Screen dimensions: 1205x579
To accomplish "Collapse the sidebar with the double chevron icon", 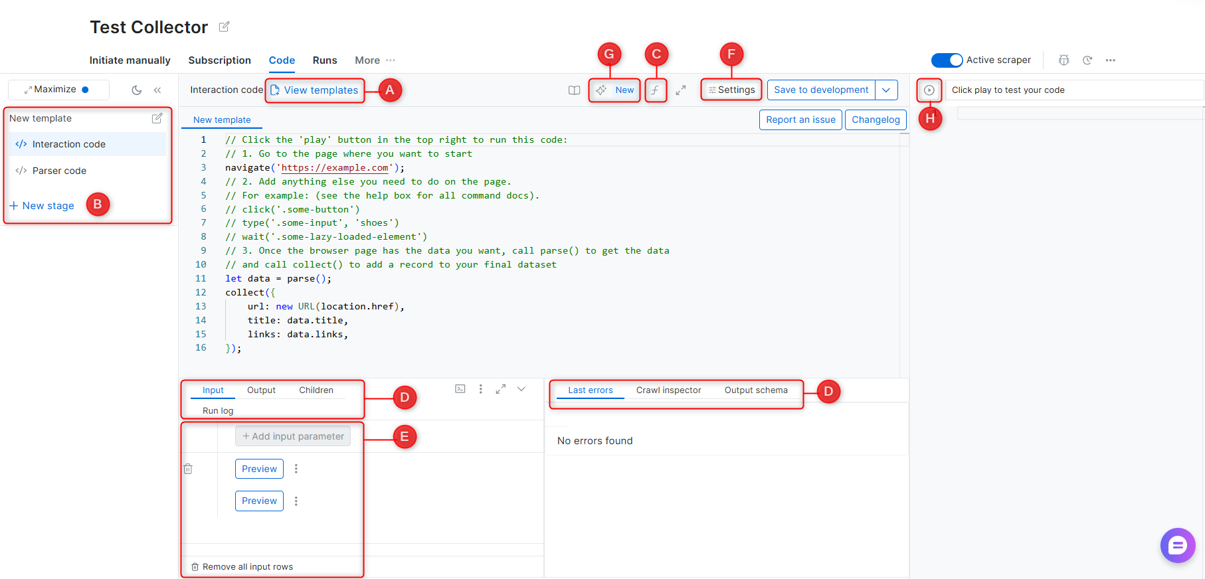I will pyautogui.click(x=157, y=90).
